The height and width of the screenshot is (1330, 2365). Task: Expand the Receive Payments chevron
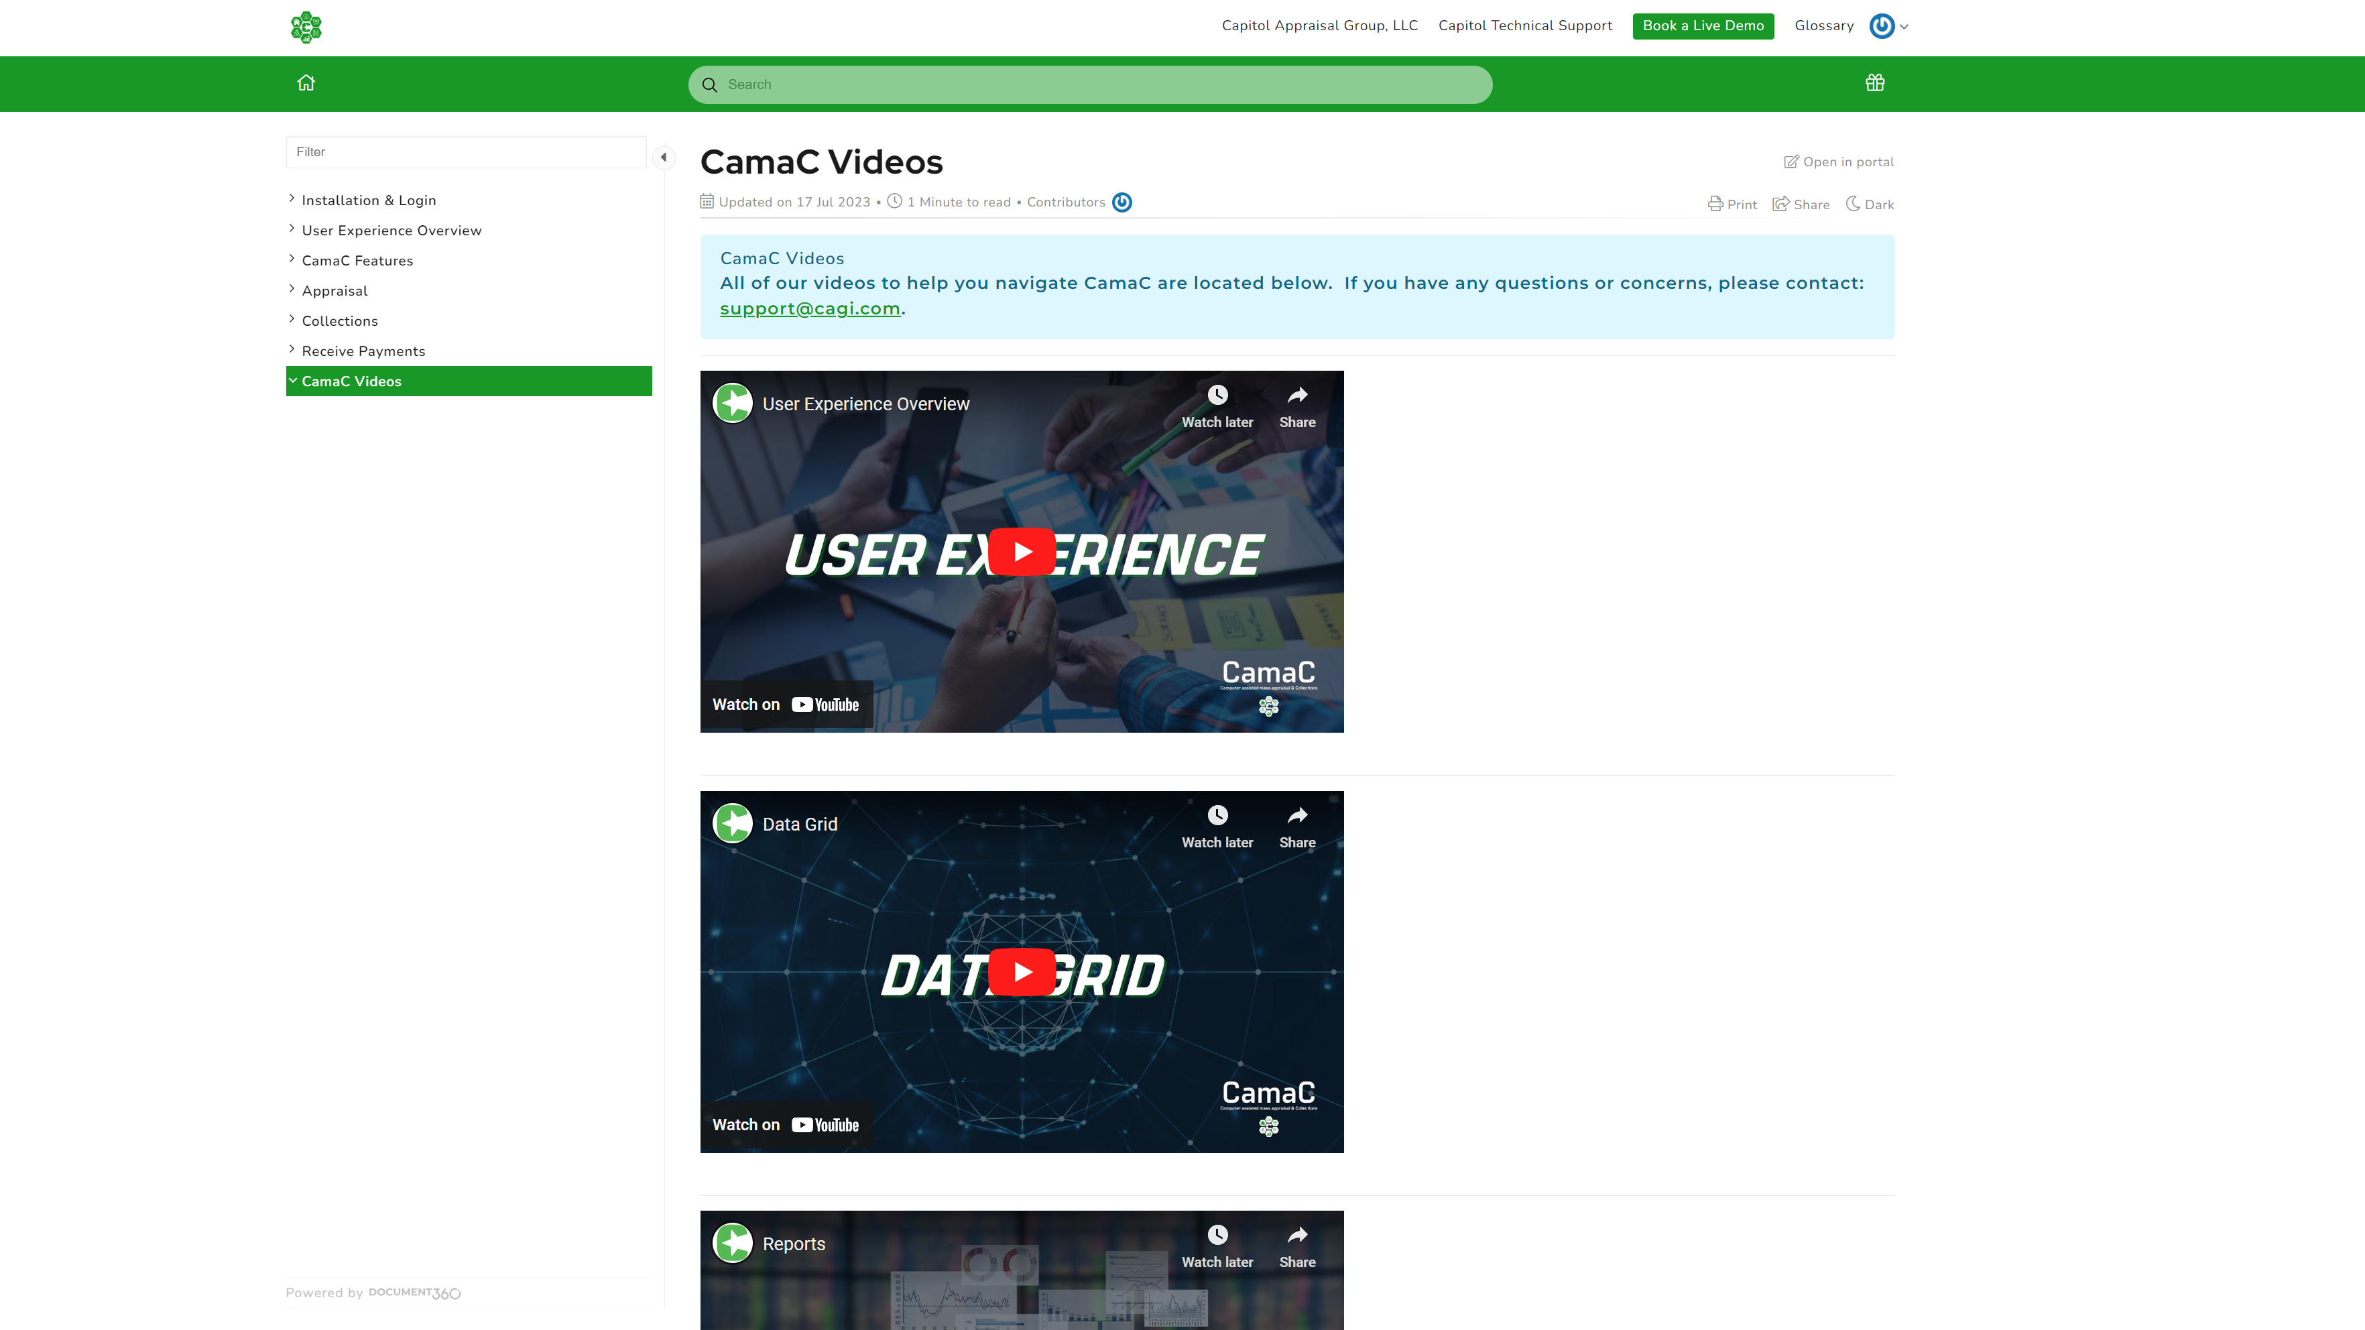point(292,350)
